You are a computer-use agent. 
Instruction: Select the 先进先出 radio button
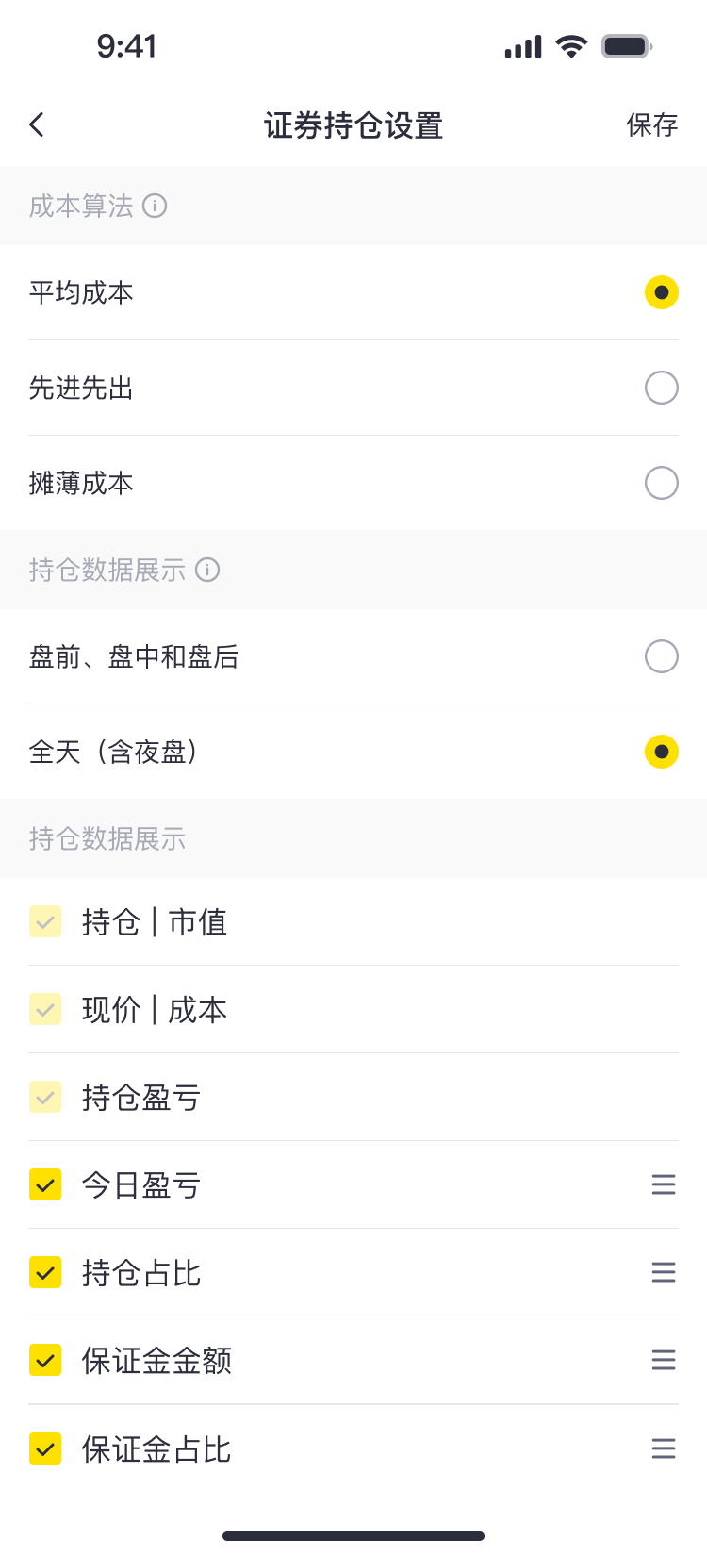click(x=661, y=388)
